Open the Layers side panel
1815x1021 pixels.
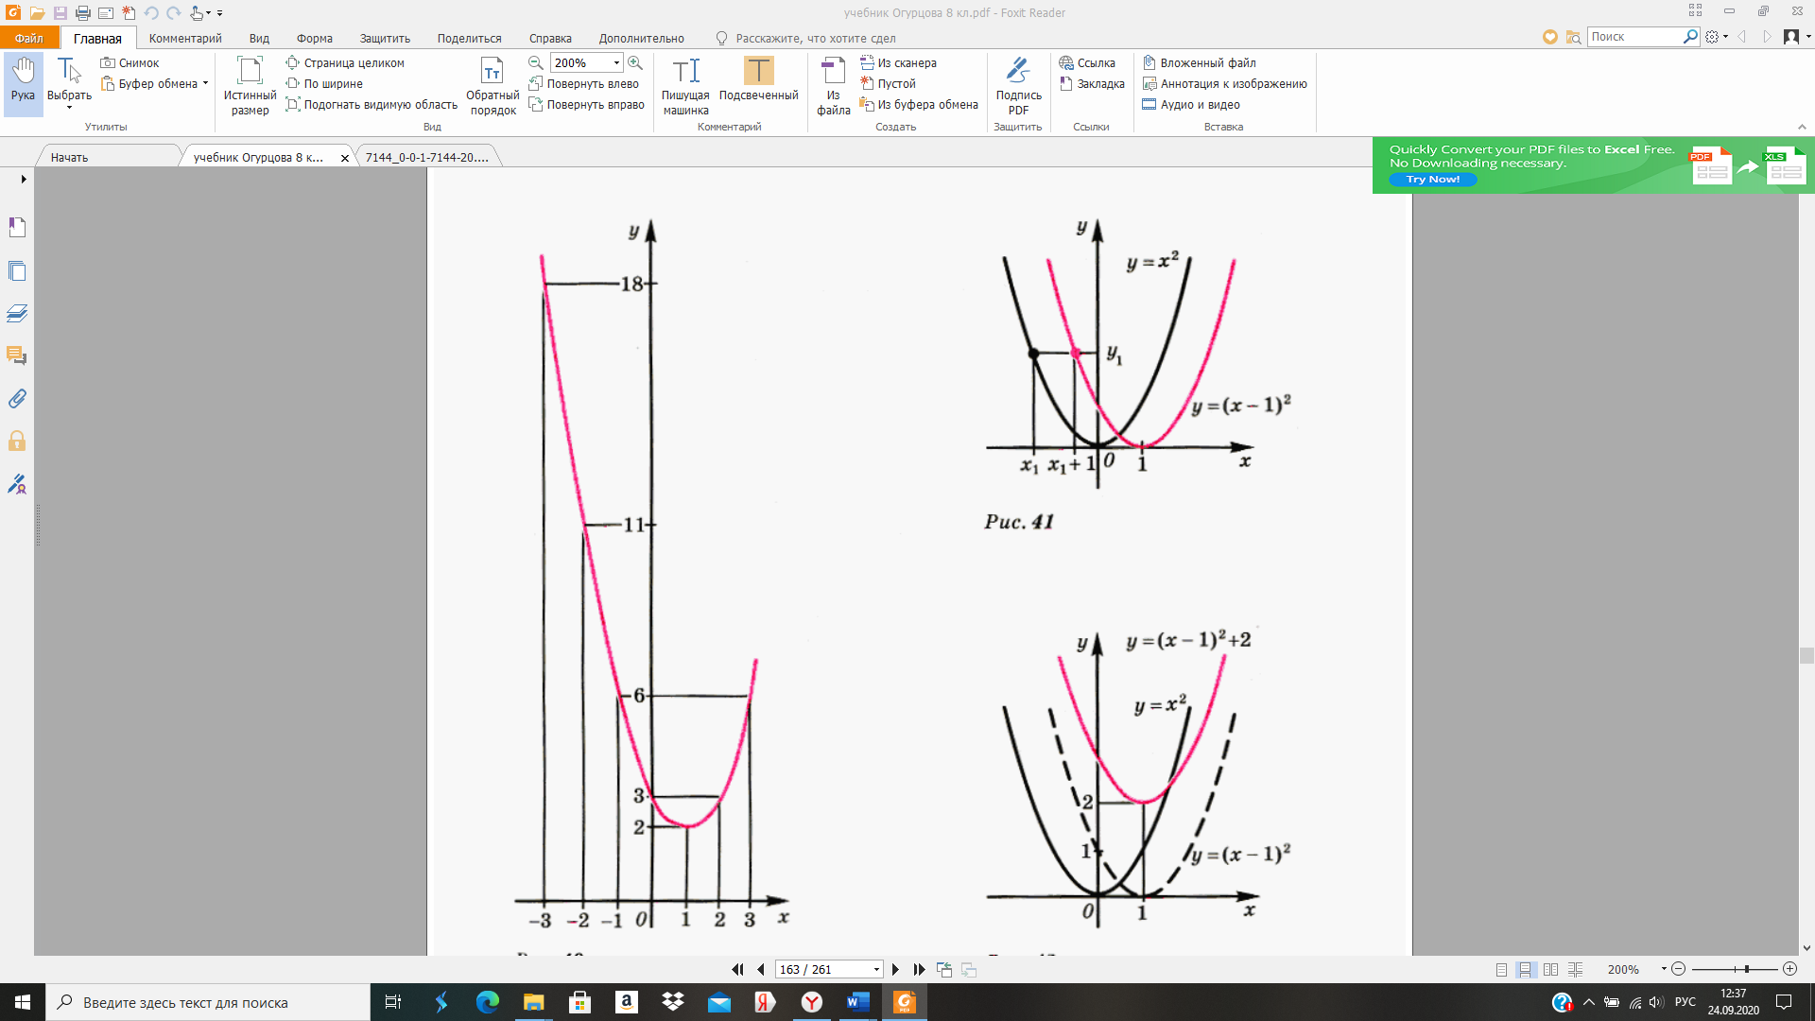pos(17,313)
